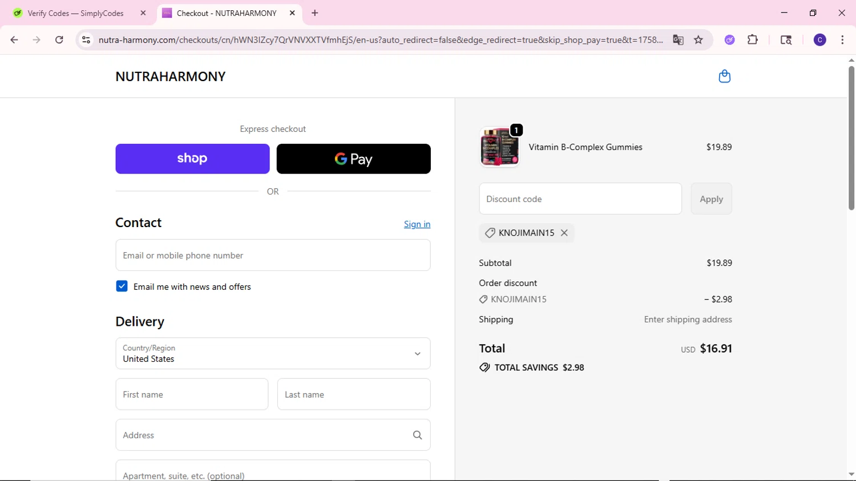Viewport: 856px width, 481px height.
Task: Bookmark this page with the star
Action: tap(698, 40)
